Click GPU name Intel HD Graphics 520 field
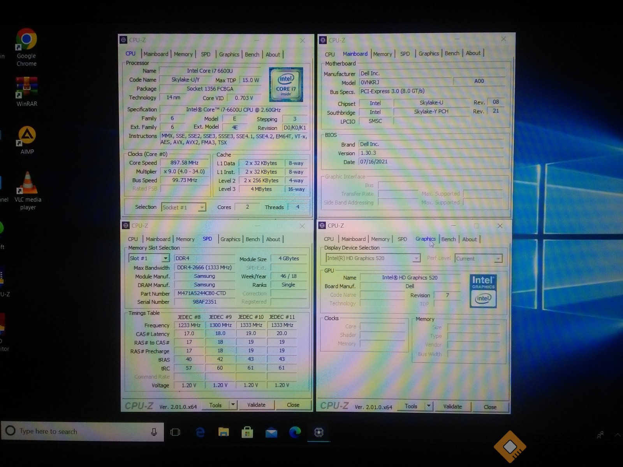This screenshot has width=623, height=467. point(410,277)
